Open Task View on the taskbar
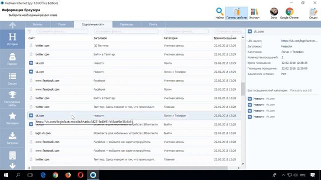Screen dimensions: 321x180 (30, 175)
